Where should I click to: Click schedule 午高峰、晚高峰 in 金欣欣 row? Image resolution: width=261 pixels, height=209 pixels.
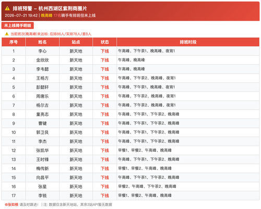coord(132,60)
